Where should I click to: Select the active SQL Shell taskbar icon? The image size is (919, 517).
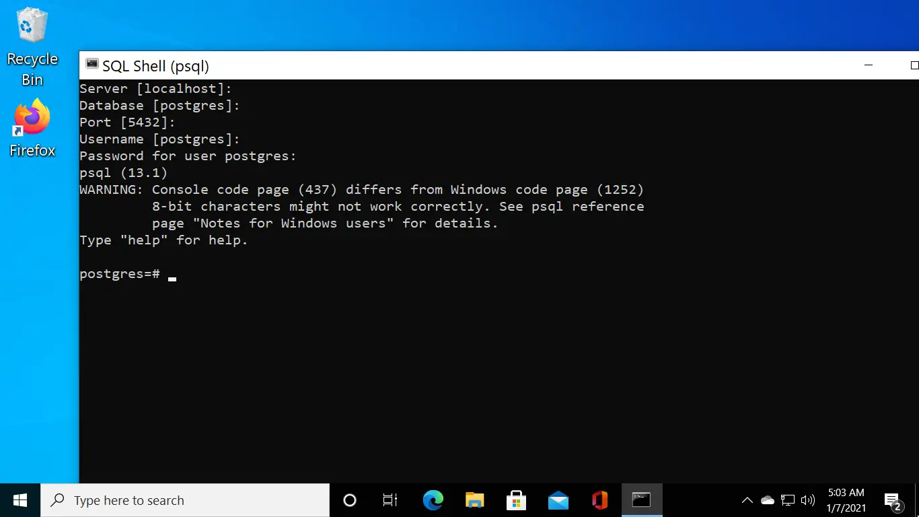pyautogui.click(x=641, y=500)
